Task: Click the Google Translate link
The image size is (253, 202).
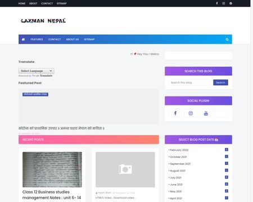Action: pyautogui.click(x=42, y=76)
